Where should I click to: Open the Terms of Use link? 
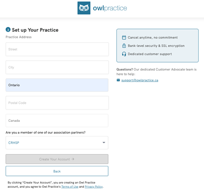point(70,187)
